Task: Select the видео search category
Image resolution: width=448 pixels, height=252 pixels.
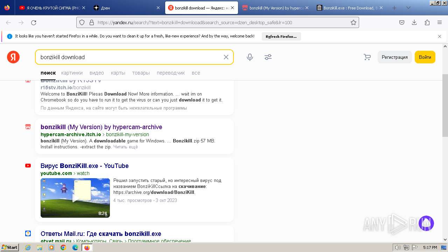Action: [97, 73]
